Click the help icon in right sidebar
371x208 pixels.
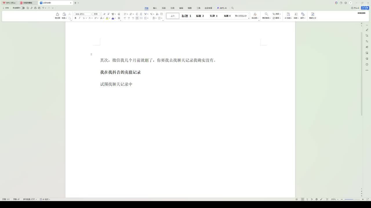[x=367, y=64]
